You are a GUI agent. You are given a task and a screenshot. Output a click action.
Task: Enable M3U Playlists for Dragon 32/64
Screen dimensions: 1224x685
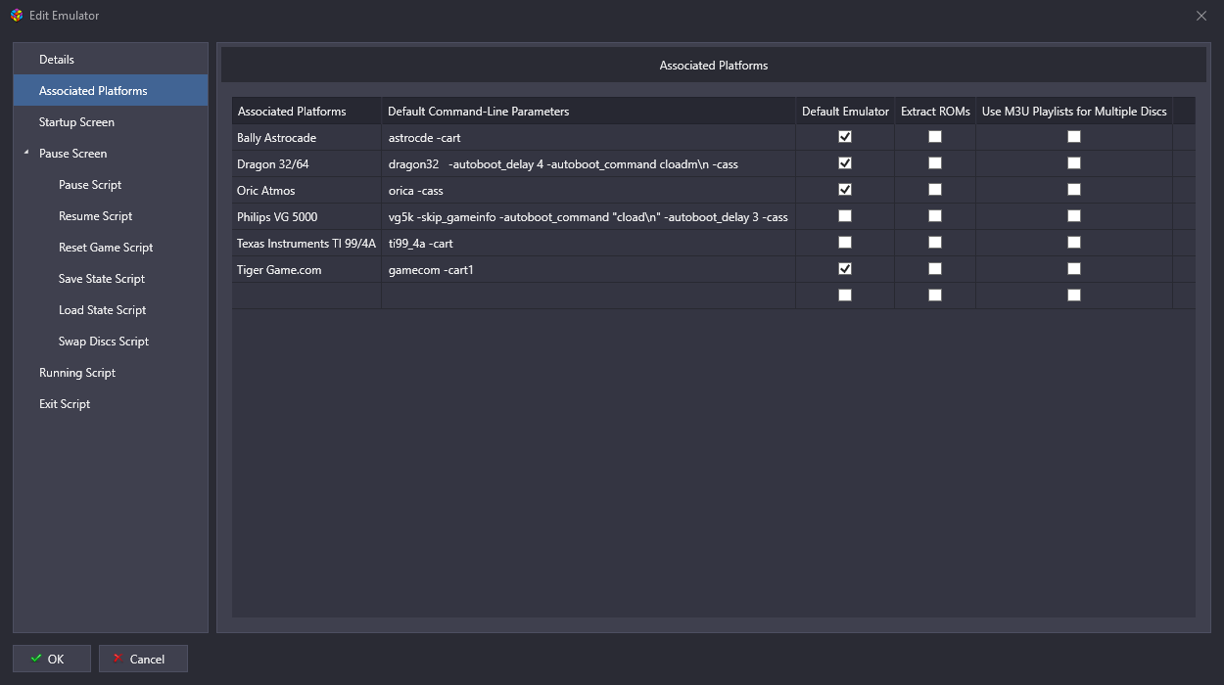[1074, 163]
